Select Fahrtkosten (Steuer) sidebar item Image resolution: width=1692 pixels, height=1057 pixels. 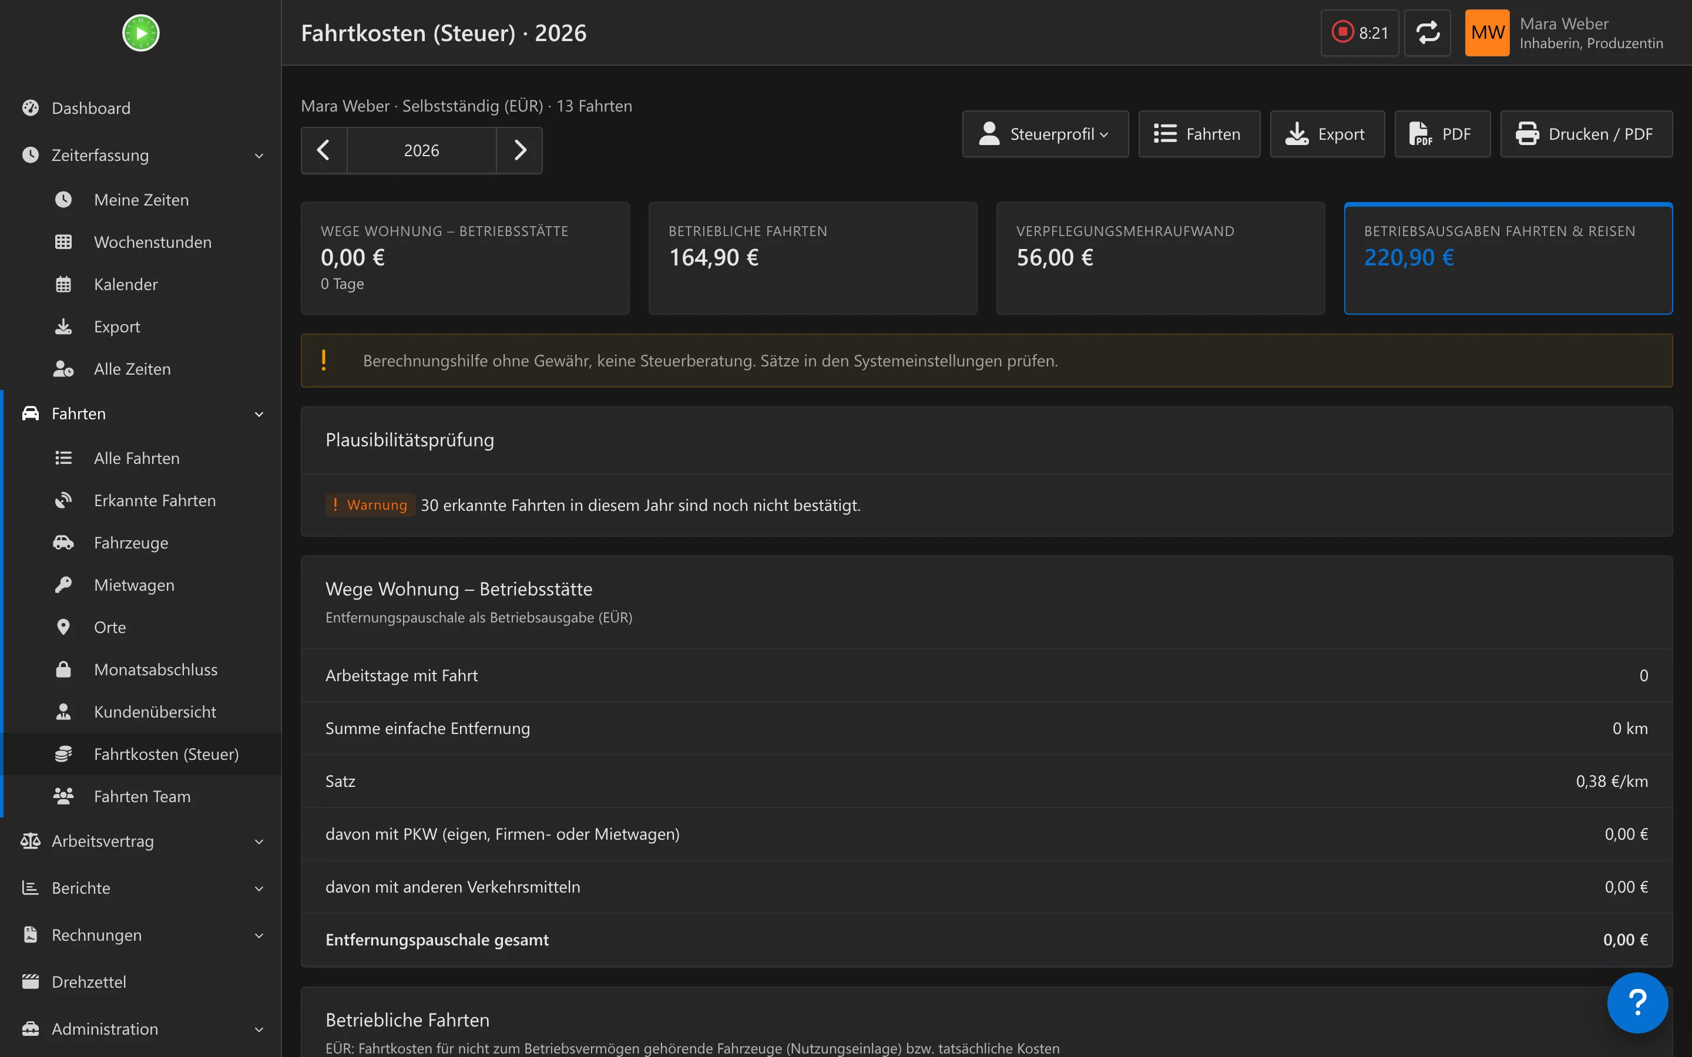click(140, 755)
